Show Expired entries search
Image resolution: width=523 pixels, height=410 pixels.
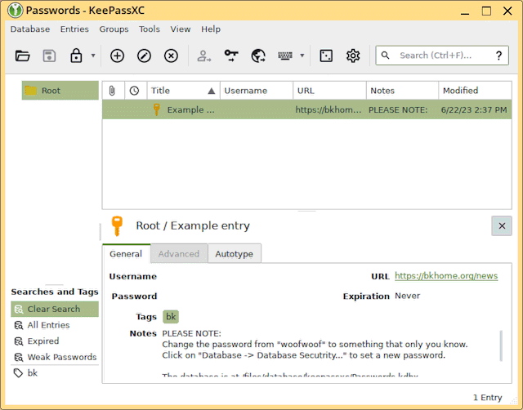(55, 341)
